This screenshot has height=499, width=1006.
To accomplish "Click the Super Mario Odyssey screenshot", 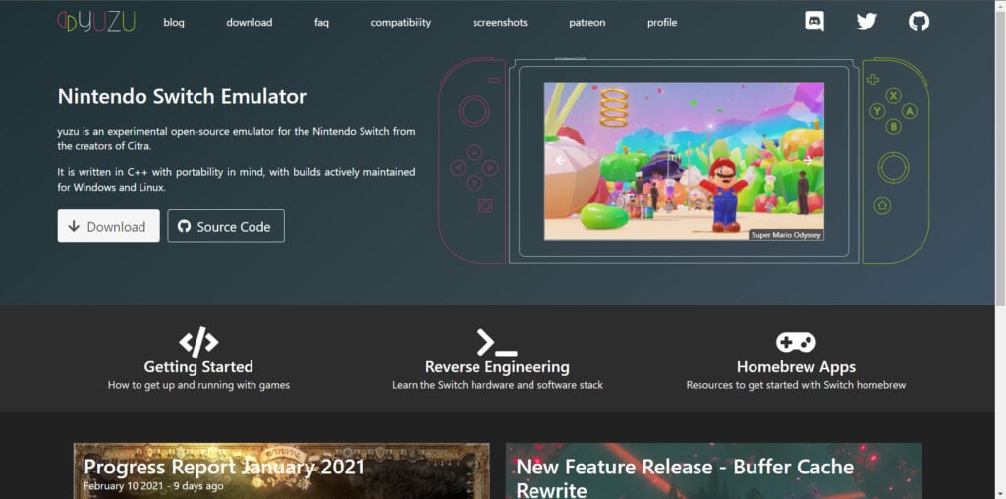I will [684, 160].
